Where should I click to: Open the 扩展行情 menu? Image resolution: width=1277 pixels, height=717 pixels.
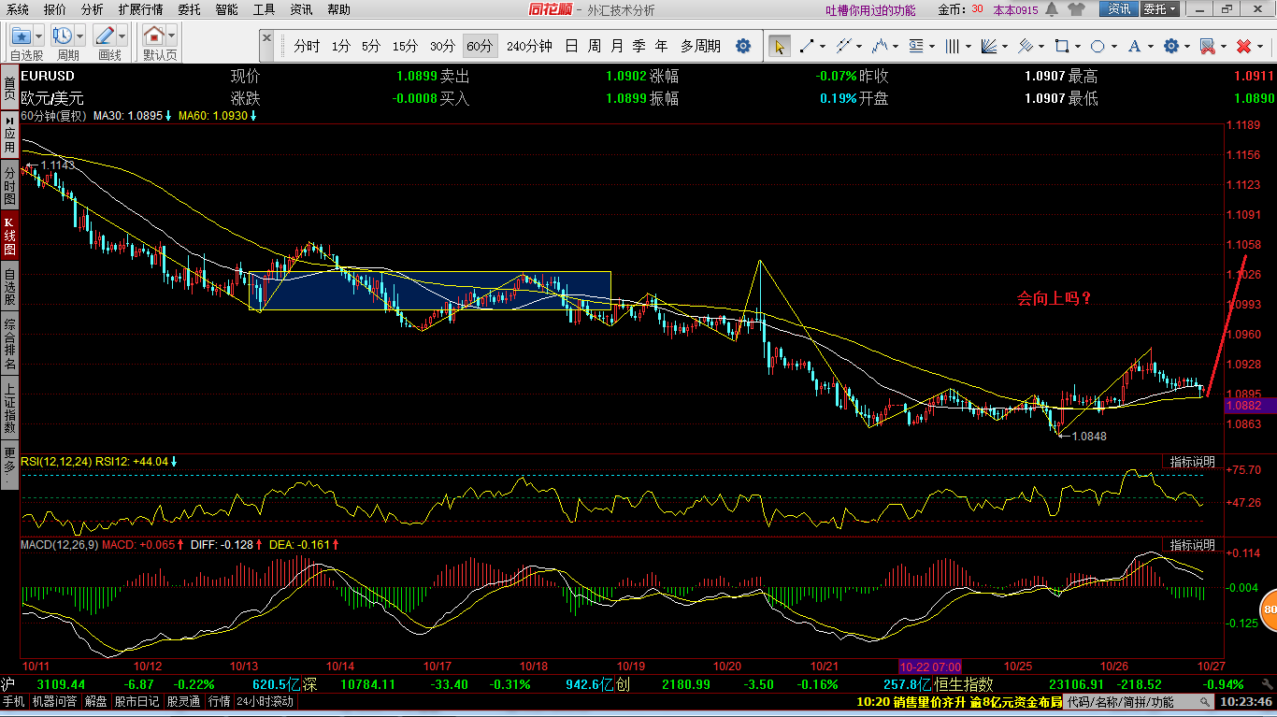coord(140,9)
